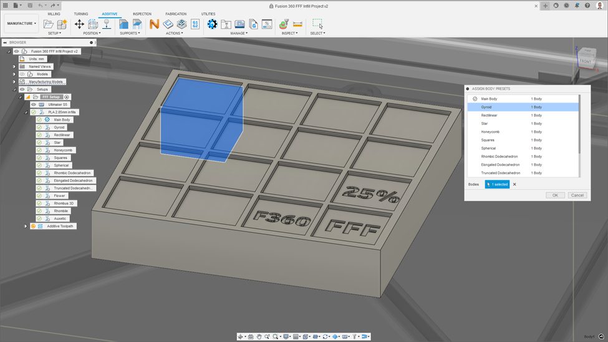Click the orange Generate toolpath icon
Viewport: 608px width, 342px height.
click(x=154, y=24)
